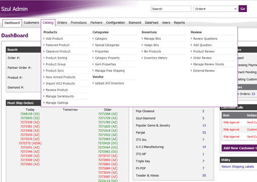
Task: Open the Reports menu
Action: (179, 23)
